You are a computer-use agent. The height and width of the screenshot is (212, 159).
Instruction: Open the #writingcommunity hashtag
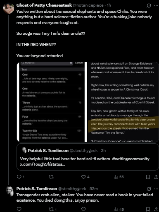tap(131, 159)
